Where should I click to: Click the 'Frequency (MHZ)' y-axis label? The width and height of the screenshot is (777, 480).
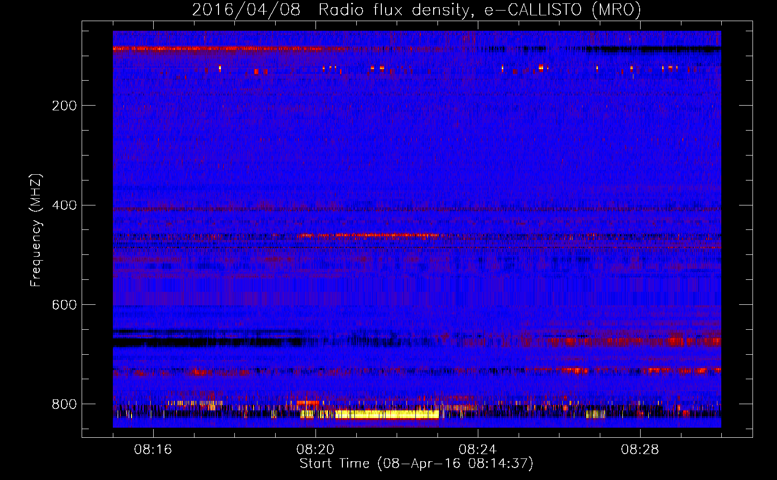pos(36,230)
